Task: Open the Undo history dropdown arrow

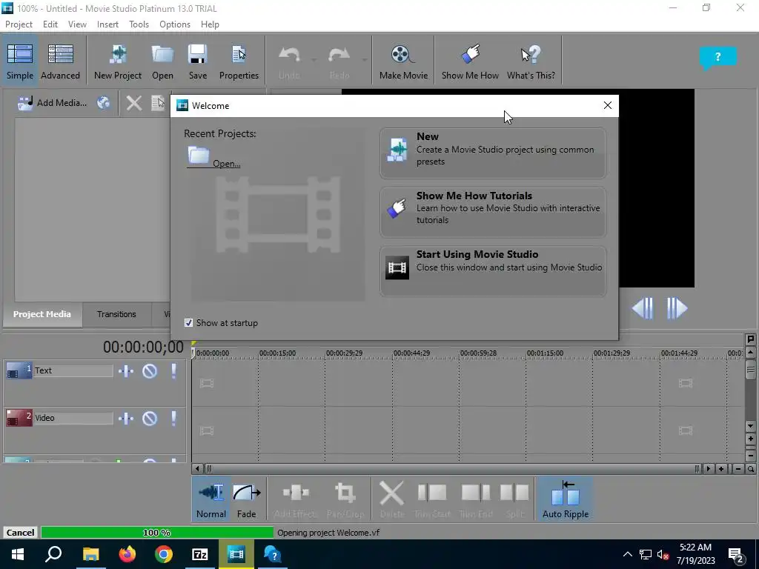Action: tap(314, 61)
